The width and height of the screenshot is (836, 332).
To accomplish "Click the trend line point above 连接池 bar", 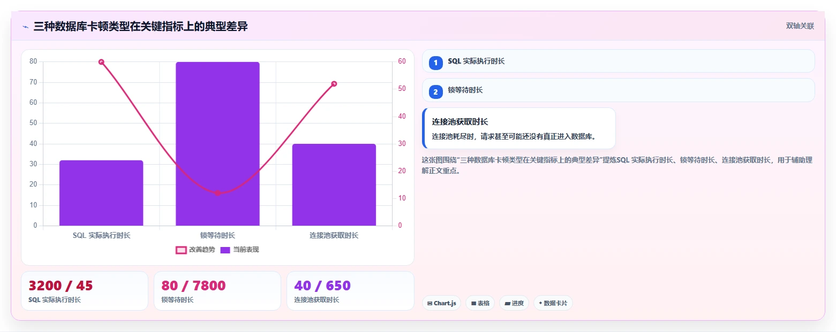I will [334, 83].
